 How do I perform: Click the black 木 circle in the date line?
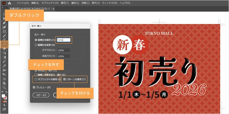[136, 95]
